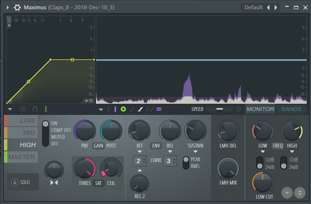Viewport: 311px width, 204px height.
Task: Open the arrow menu below SUSTAIN
Action: coord(195,151)
